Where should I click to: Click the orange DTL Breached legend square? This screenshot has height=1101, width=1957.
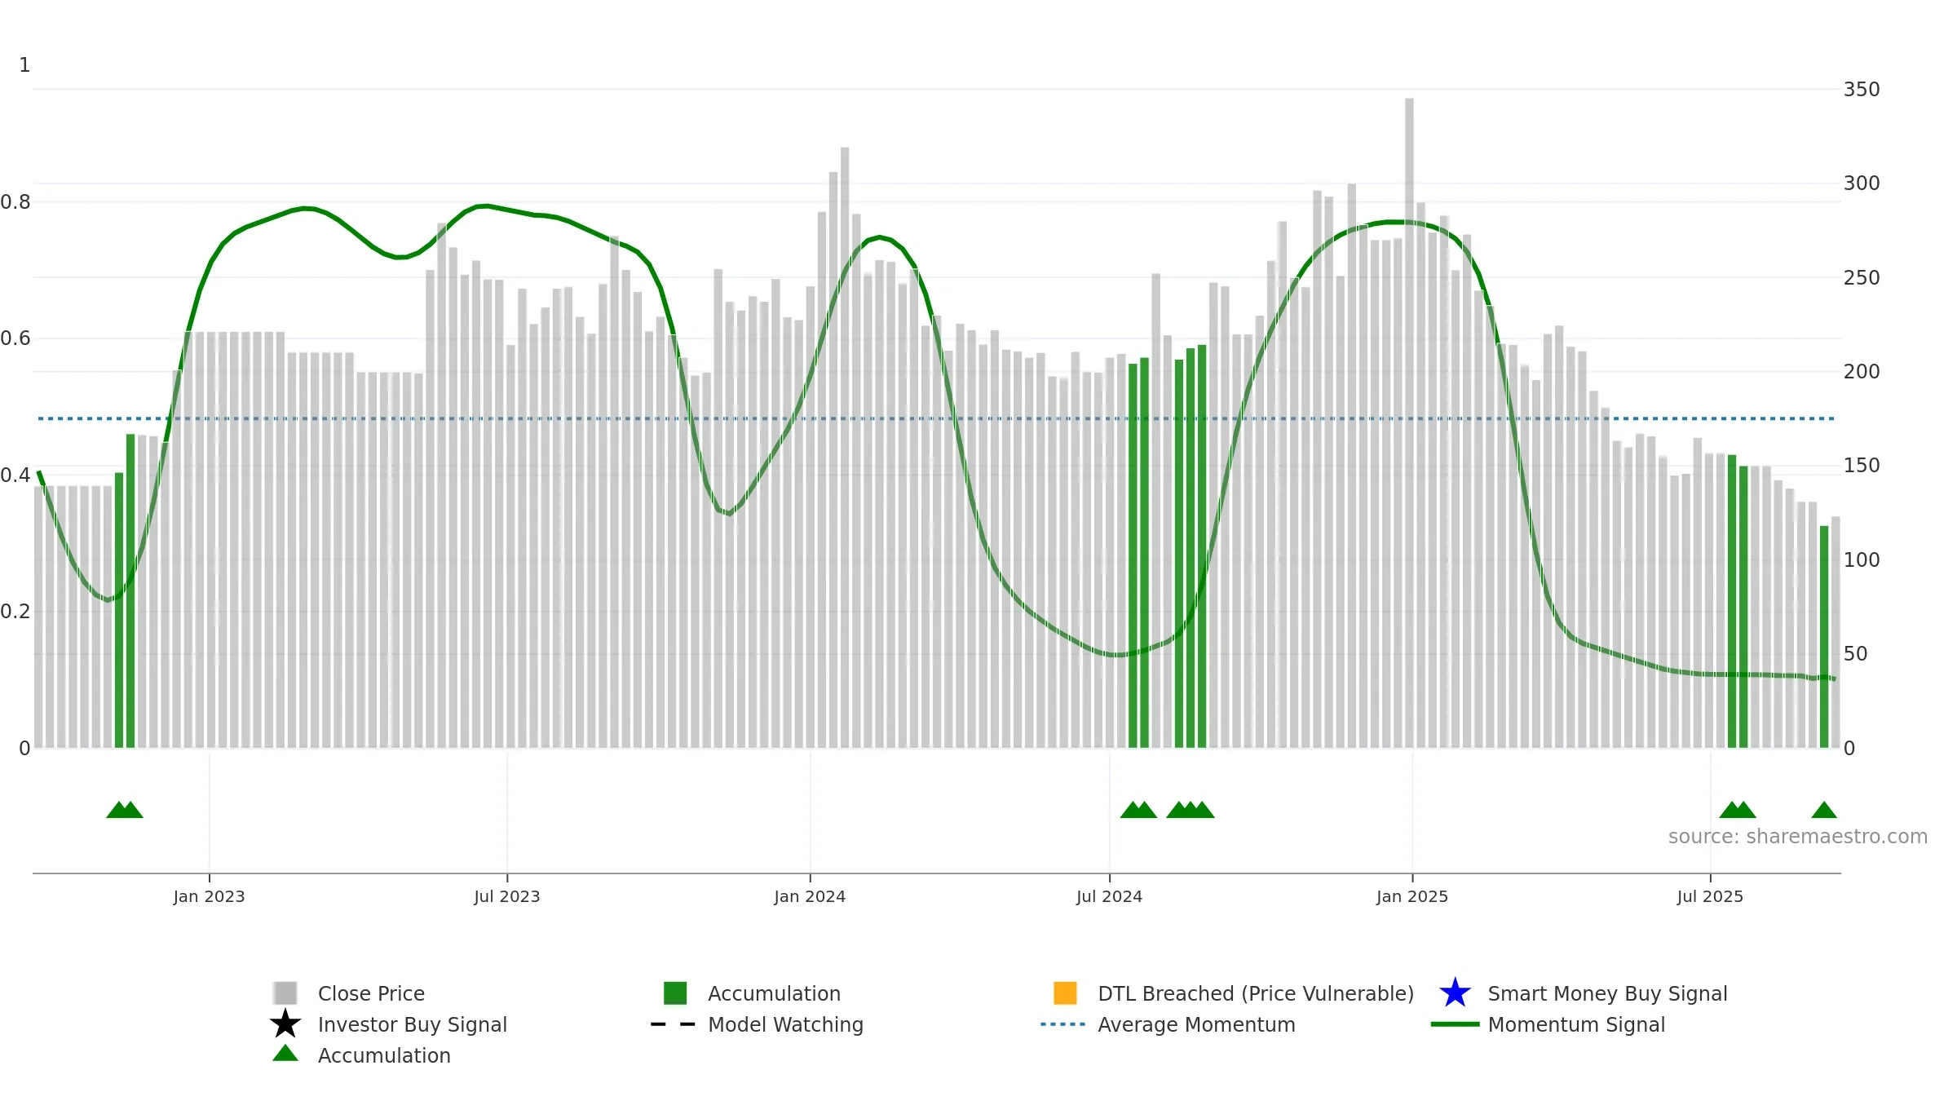(1065, 993)
